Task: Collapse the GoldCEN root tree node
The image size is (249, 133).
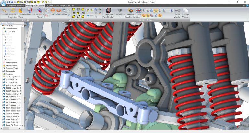Action: click(1, 25)
